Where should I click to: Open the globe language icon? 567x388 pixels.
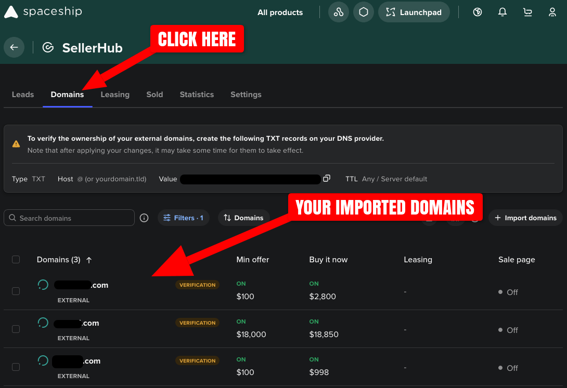pos(477,11)
